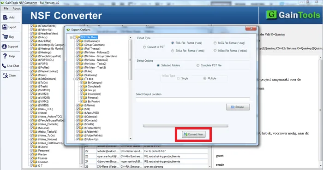Open the File menu

[6, 8]
